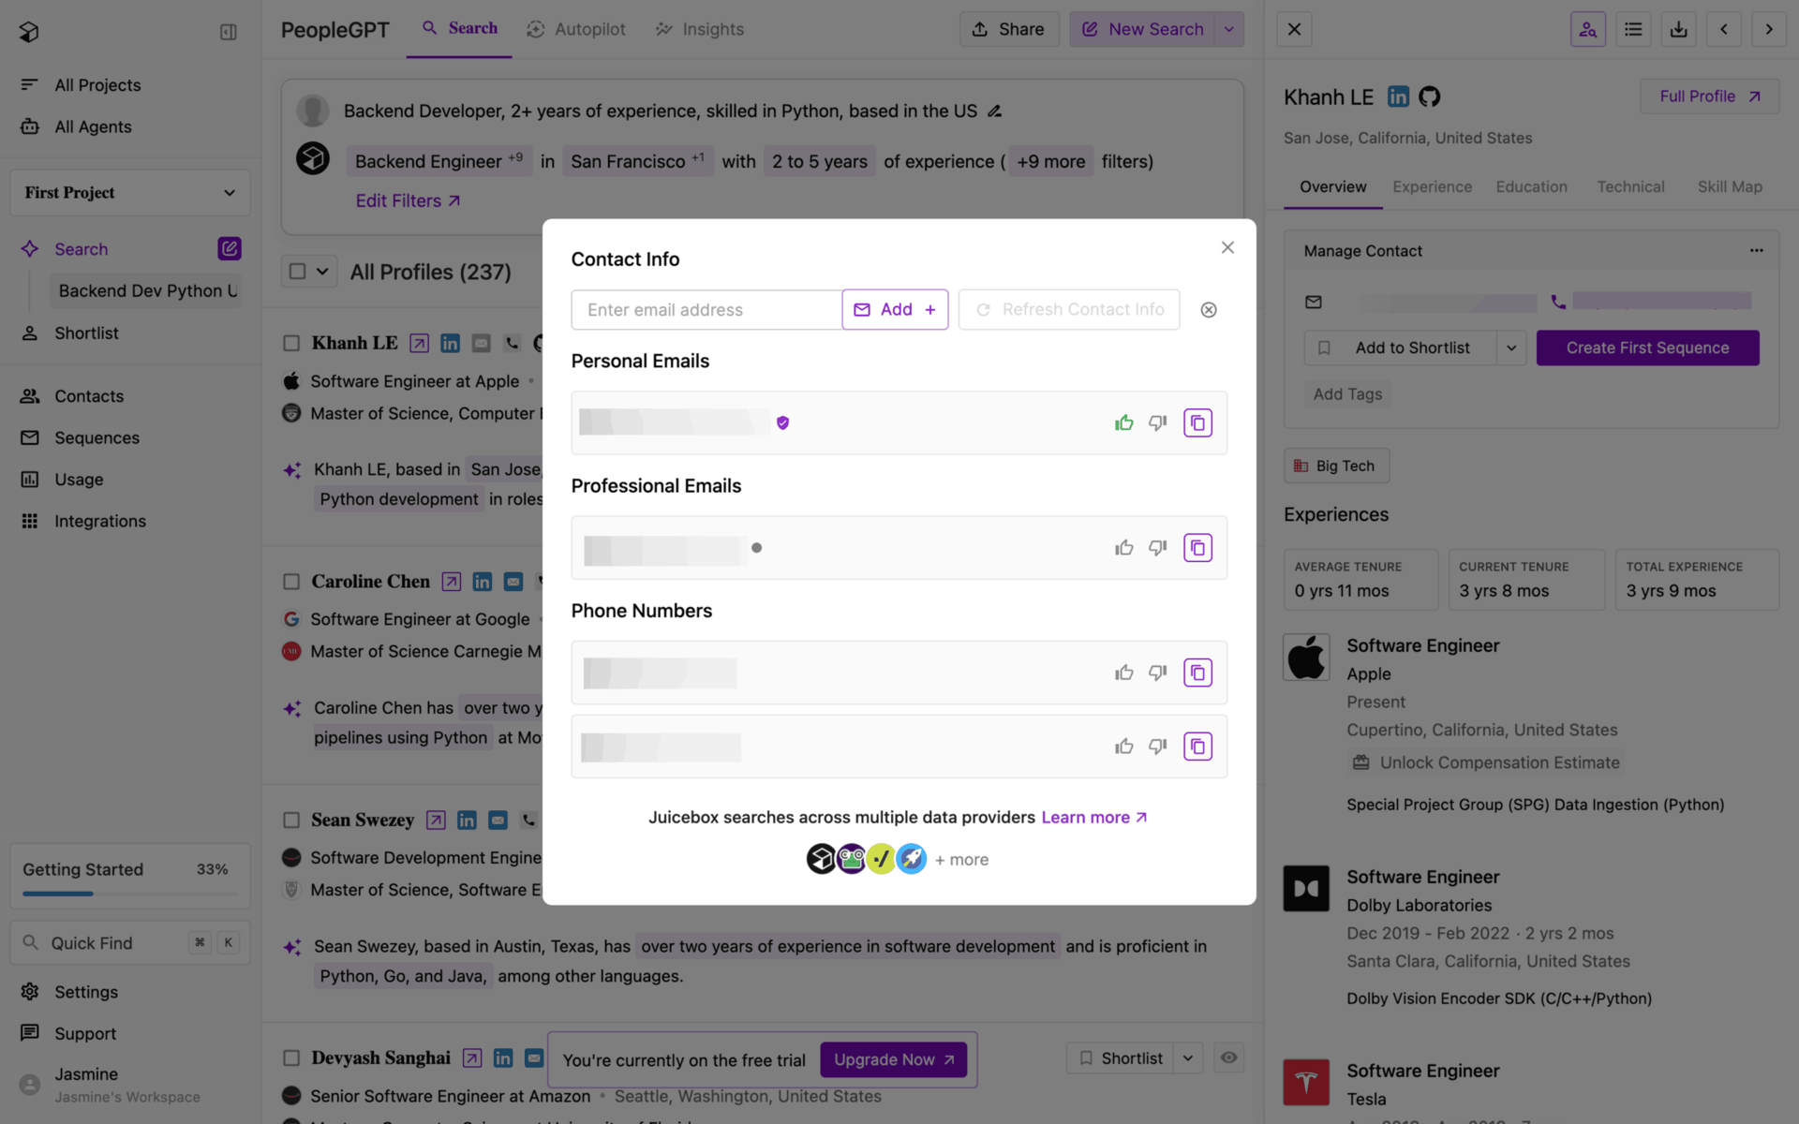Open Khanh LE's LinkedIn from profile panel
Screen dimensions: 1799x1124
point(1398,96)
